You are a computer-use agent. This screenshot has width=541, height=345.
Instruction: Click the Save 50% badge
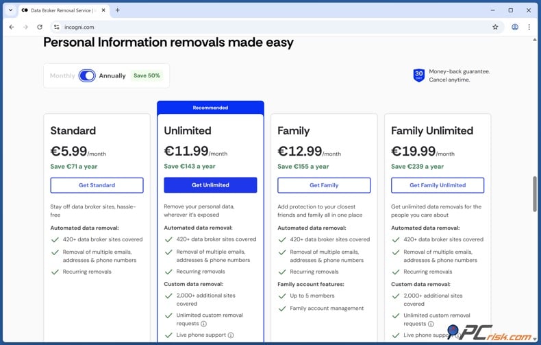click(147, 75)
